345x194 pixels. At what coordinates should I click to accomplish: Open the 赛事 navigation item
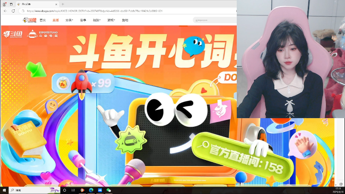pyautogui.click(x=83, y=20)
